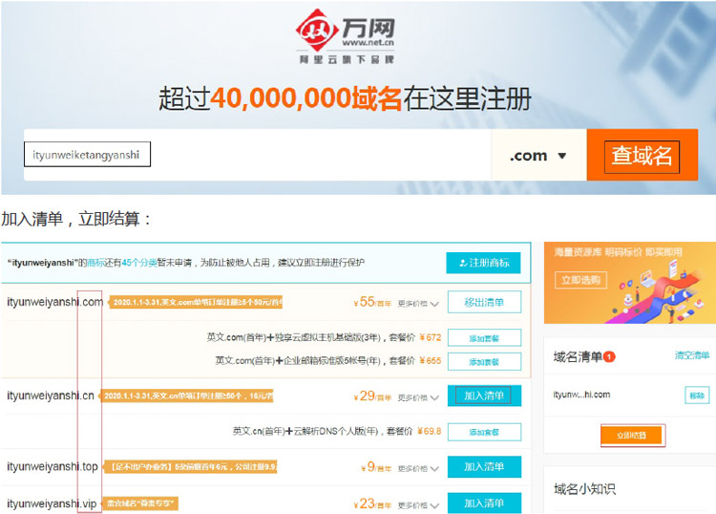Screen dimensions: 716x514
Task: Open the .com suffix dropdown
Action: [538, 156]
